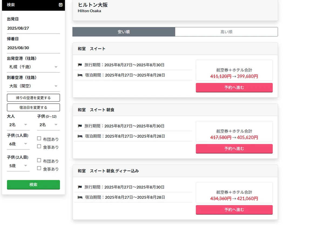Select the 安い順 sort tab
Image resolution: width=324 pixels, height=225 pixels.
coord(124,32)
